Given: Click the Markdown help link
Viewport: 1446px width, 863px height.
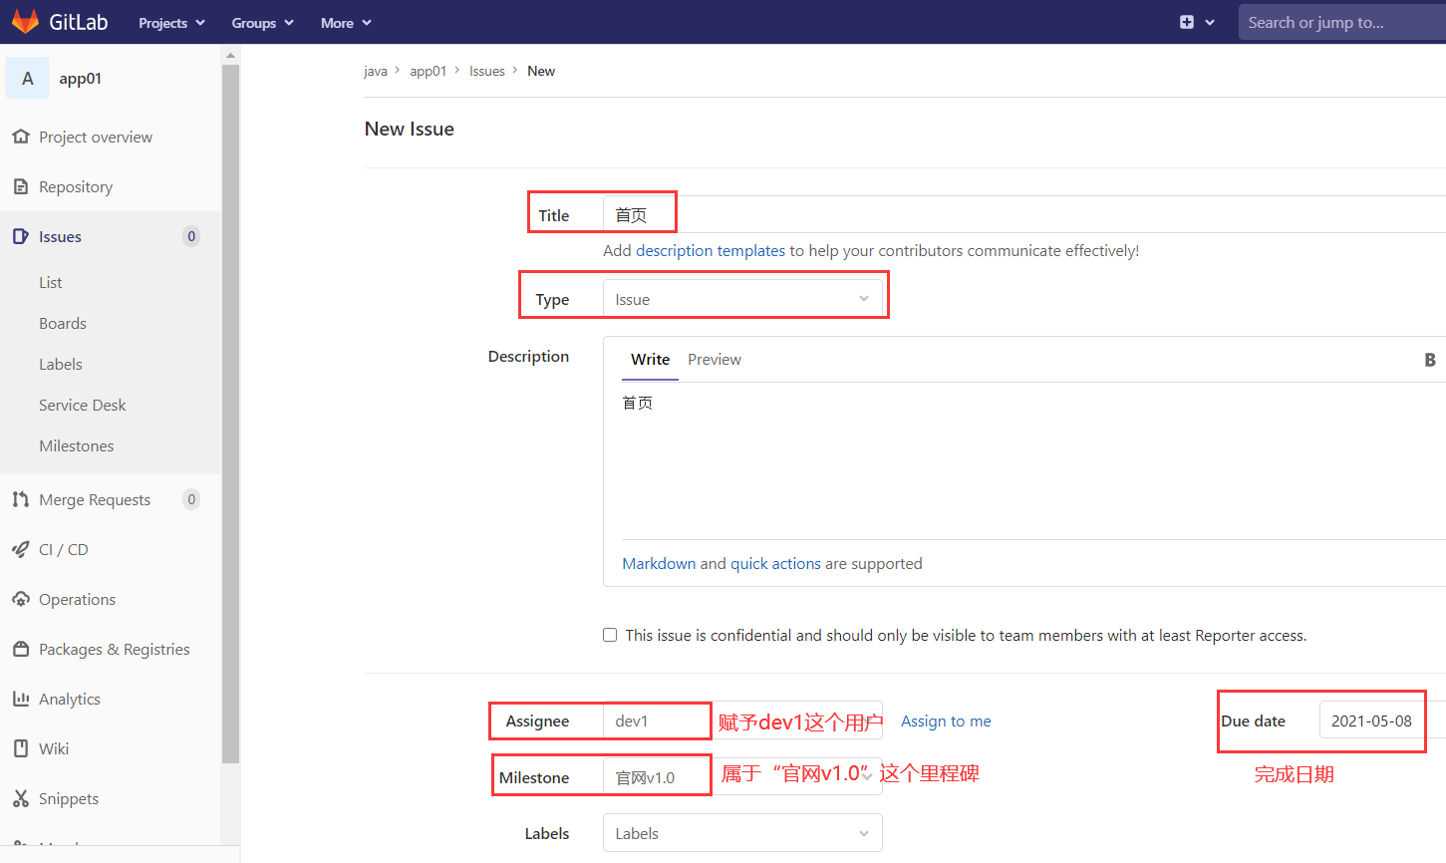Looking at the screenshot, I should (659, 564).
